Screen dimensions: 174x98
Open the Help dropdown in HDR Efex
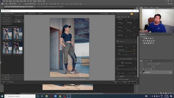(x=4, y=82)
